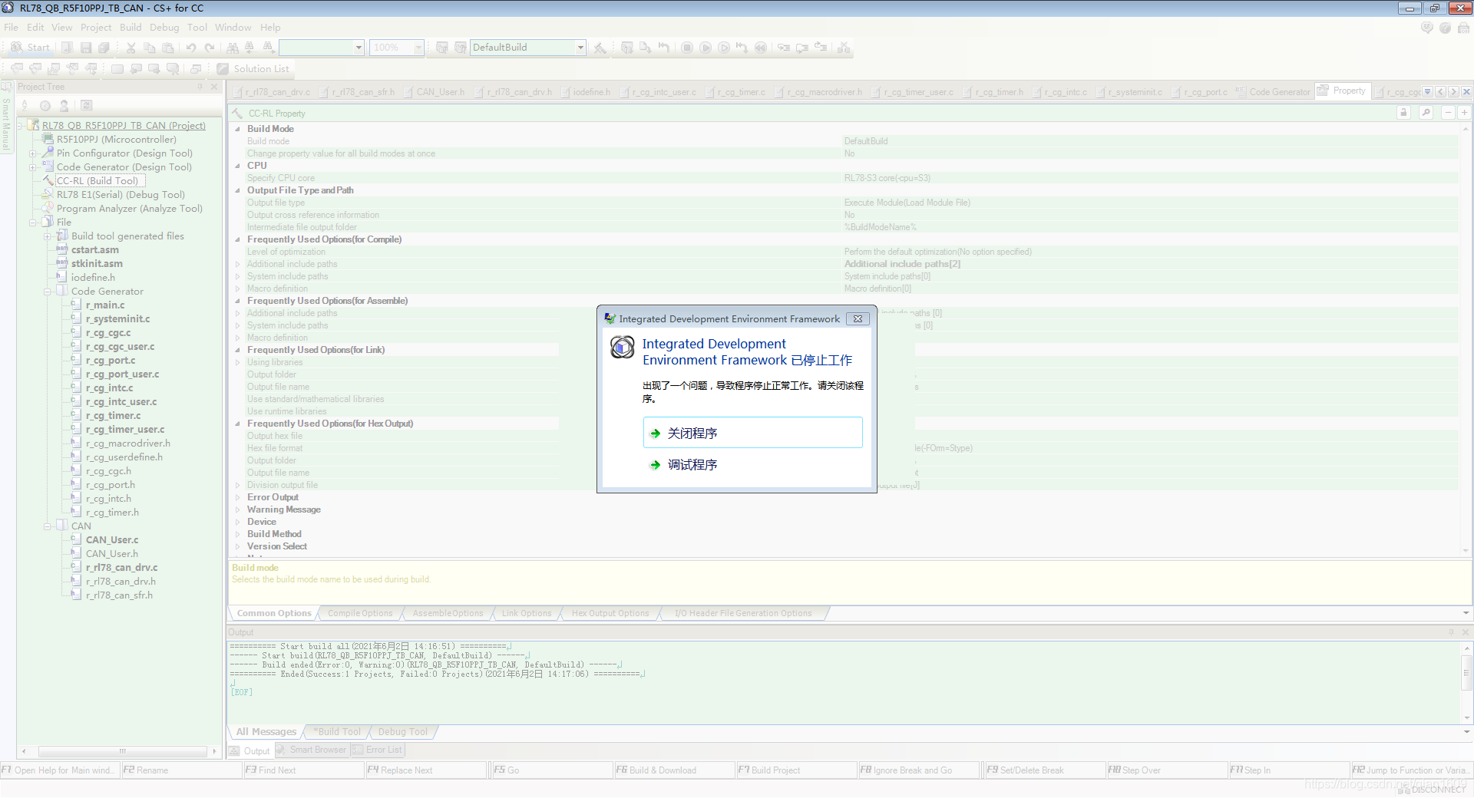Click the CPU reset rewind icon

pos(761,48)
